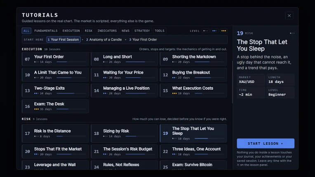Select lesson 18 Sizing by Risk
The image size is (315, 177).
pos(125,133)
